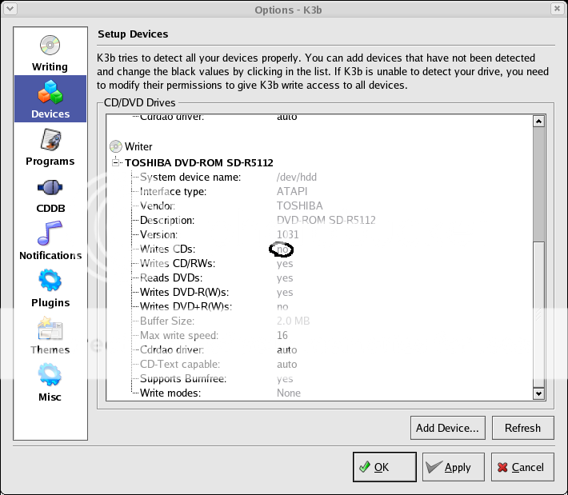Select the 'System device name:' row label
568x495 pixels.
pyautogui.click(x=190, y=177)
